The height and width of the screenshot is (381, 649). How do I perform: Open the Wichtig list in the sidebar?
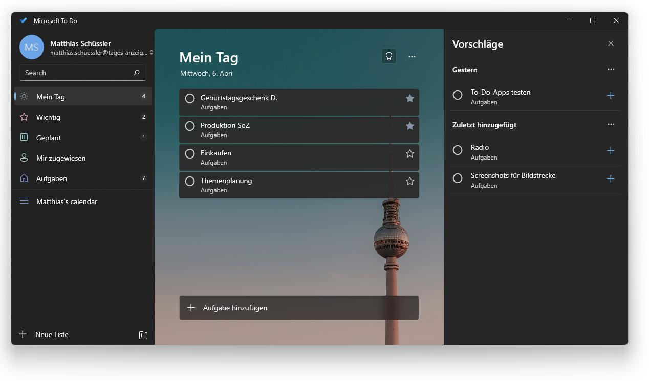(48, 117)
